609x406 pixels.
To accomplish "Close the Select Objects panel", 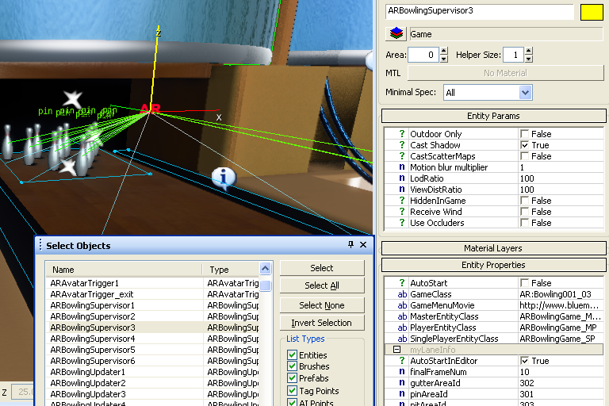I will point(363,244).
